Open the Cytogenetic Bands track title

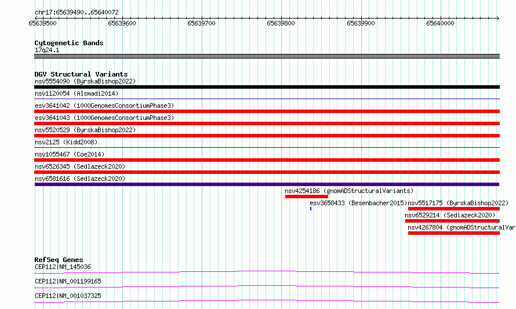[x=69, y=43]
